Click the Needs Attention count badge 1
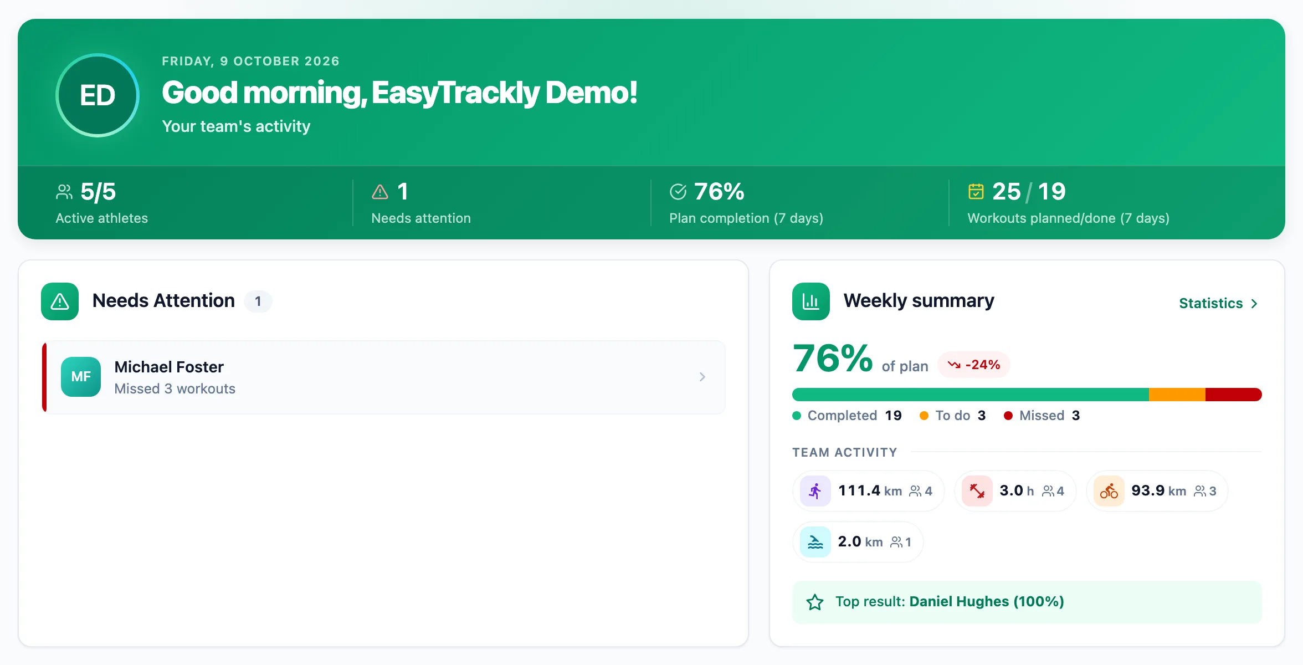The height and width of the screenshot is (665, 1303). coord(258,301)
